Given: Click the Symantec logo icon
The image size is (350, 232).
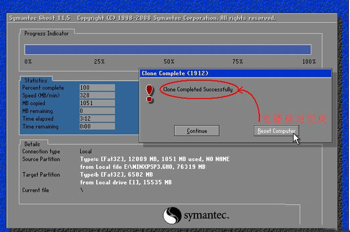Looking at the screenshot, I should coord(172,216).
